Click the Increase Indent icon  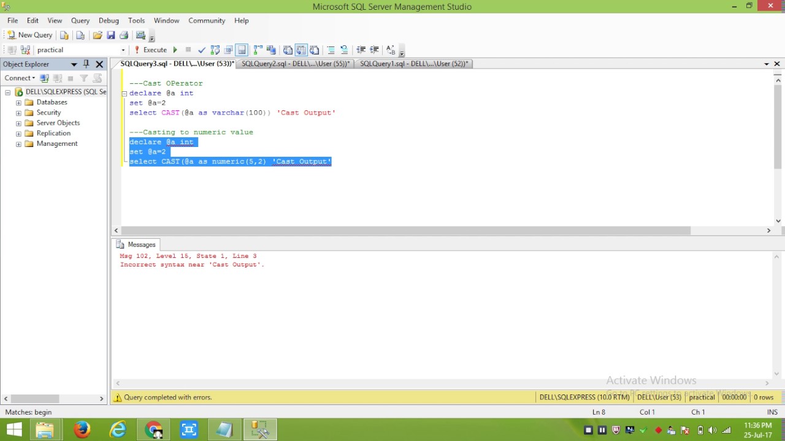pyautogui.click(x=374, y=50)
